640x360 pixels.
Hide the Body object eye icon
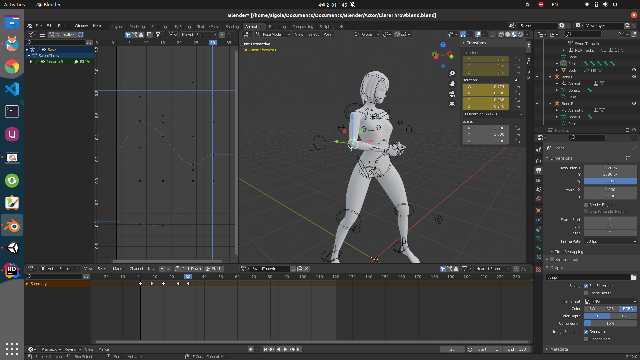tap(634, 70)
